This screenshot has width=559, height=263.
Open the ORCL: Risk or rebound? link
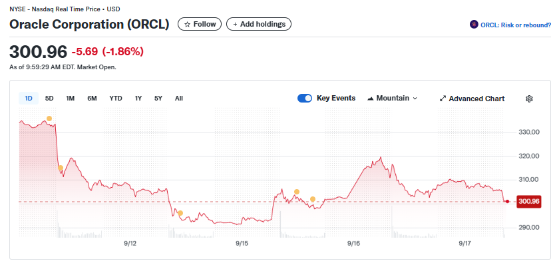[x=510, y=25]
